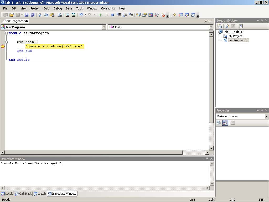The image size is (269, 202).
Task: Undo the last action with the Undo icon
Action: [x=81, y=15]
